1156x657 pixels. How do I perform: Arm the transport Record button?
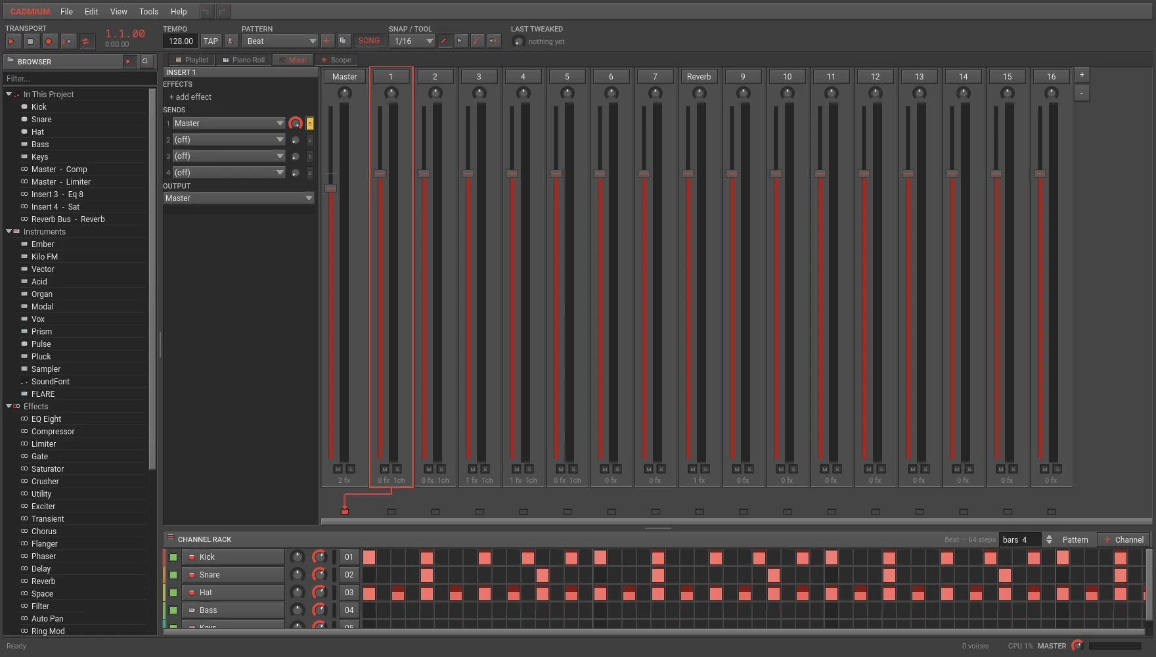pos(49,41)
